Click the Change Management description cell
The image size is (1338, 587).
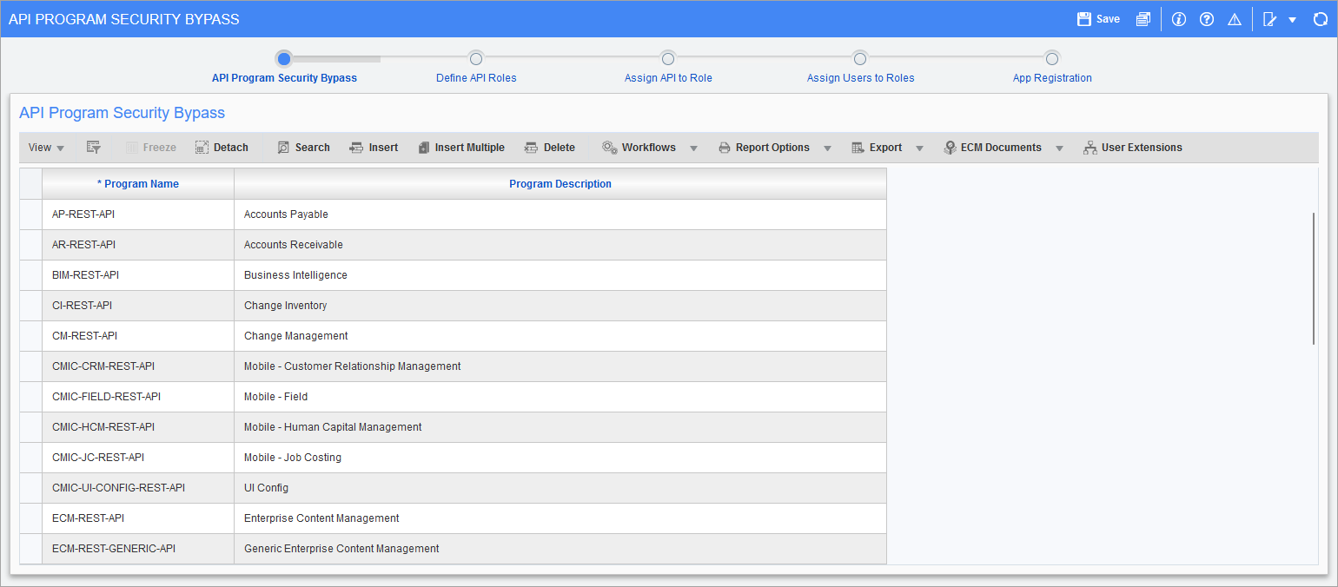pyautogui.click(x=560, y=336)
